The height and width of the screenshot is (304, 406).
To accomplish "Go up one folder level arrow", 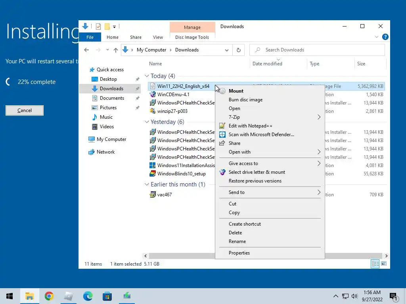I will click(x=116, y=50).
